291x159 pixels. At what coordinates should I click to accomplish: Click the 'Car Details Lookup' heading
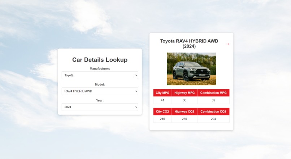[100, 60]
